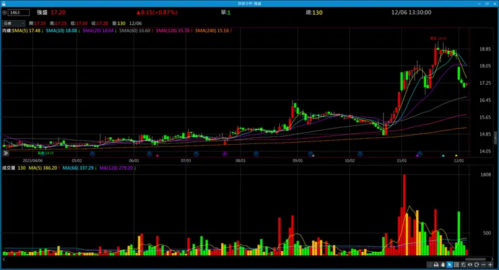Click the horizontal scrollbar thumb near the bottom right
This screenshot has width=499, height=270.
click(475, 259)
